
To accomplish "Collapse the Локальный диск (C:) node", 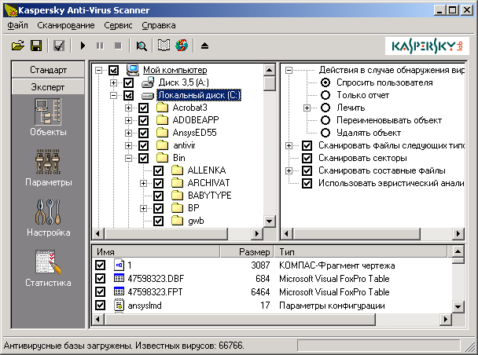I will 113,95.
